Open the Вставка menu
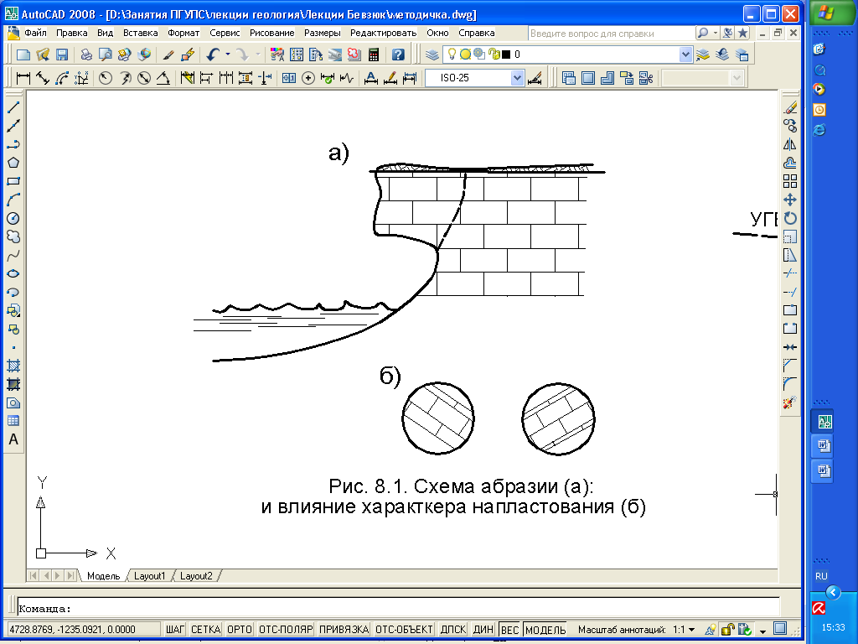The image size is (858, 644). click(x=140, y=33)
